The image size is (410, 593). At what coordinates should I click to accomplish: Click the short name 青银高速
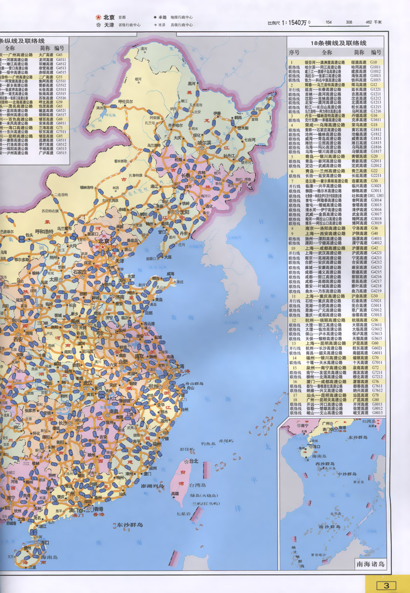click(359, 156)
